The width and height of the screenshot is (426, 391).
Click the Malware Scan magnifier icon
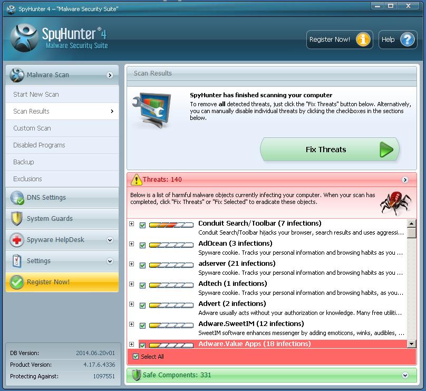(17, 75)
